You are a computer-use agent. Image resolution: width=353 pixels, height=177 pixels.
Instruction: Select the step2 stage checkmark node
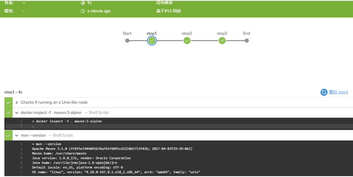pos(187,41)
